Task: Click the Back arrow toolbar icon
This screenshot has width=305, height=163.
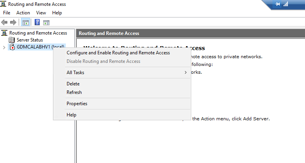Action: coord(4,23)
